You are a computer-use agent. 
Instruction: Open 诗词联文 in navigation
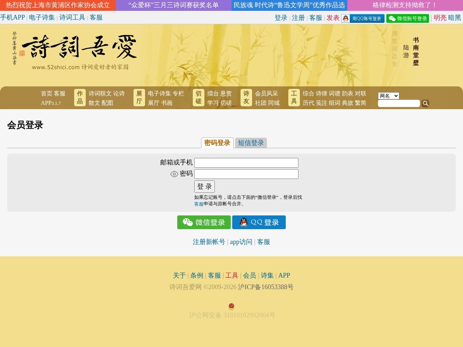click(100, 94)
